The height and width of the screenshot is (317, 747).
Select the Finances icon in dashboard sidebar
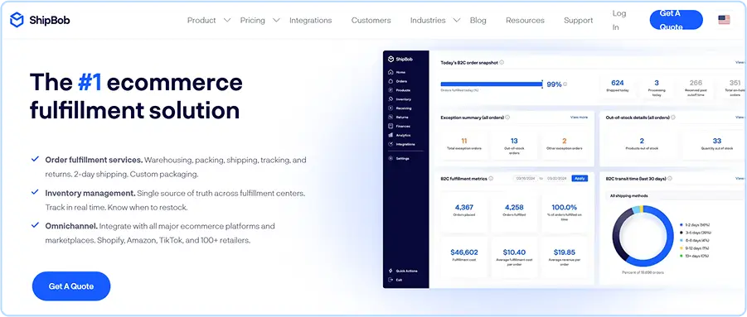click(x=390, y=126)
